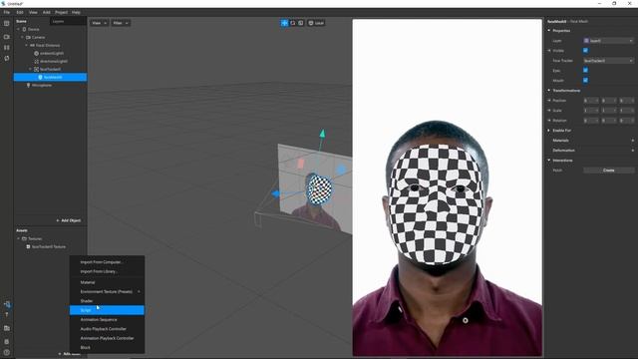Click the layout panel icon in left sidebar

tap(7, 24)
